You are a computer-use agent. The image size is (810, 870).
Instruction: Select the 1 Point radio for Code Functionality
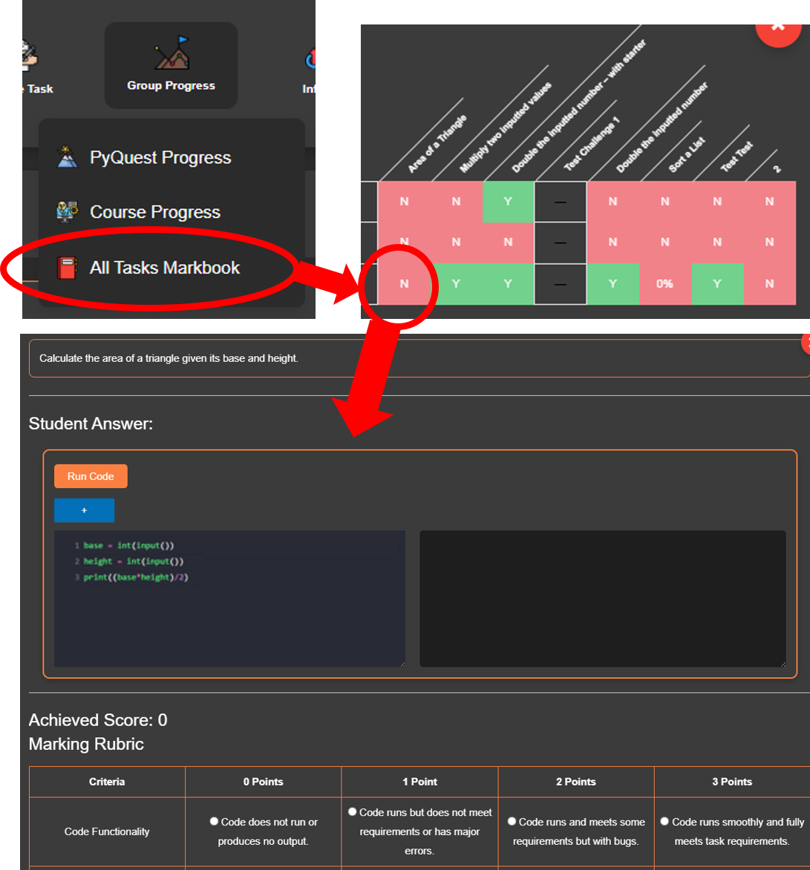(x=353, y=812)
